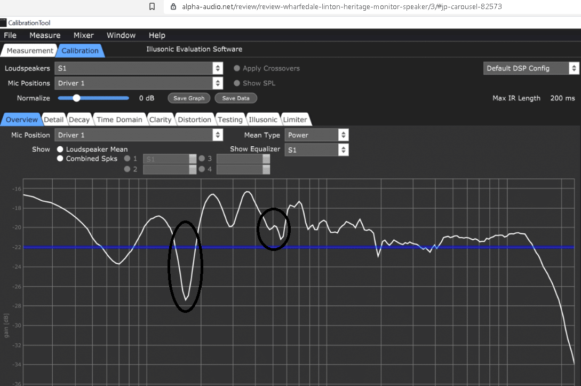
Task: Click the Normalize slider handle
Action: tap(77, 98)
